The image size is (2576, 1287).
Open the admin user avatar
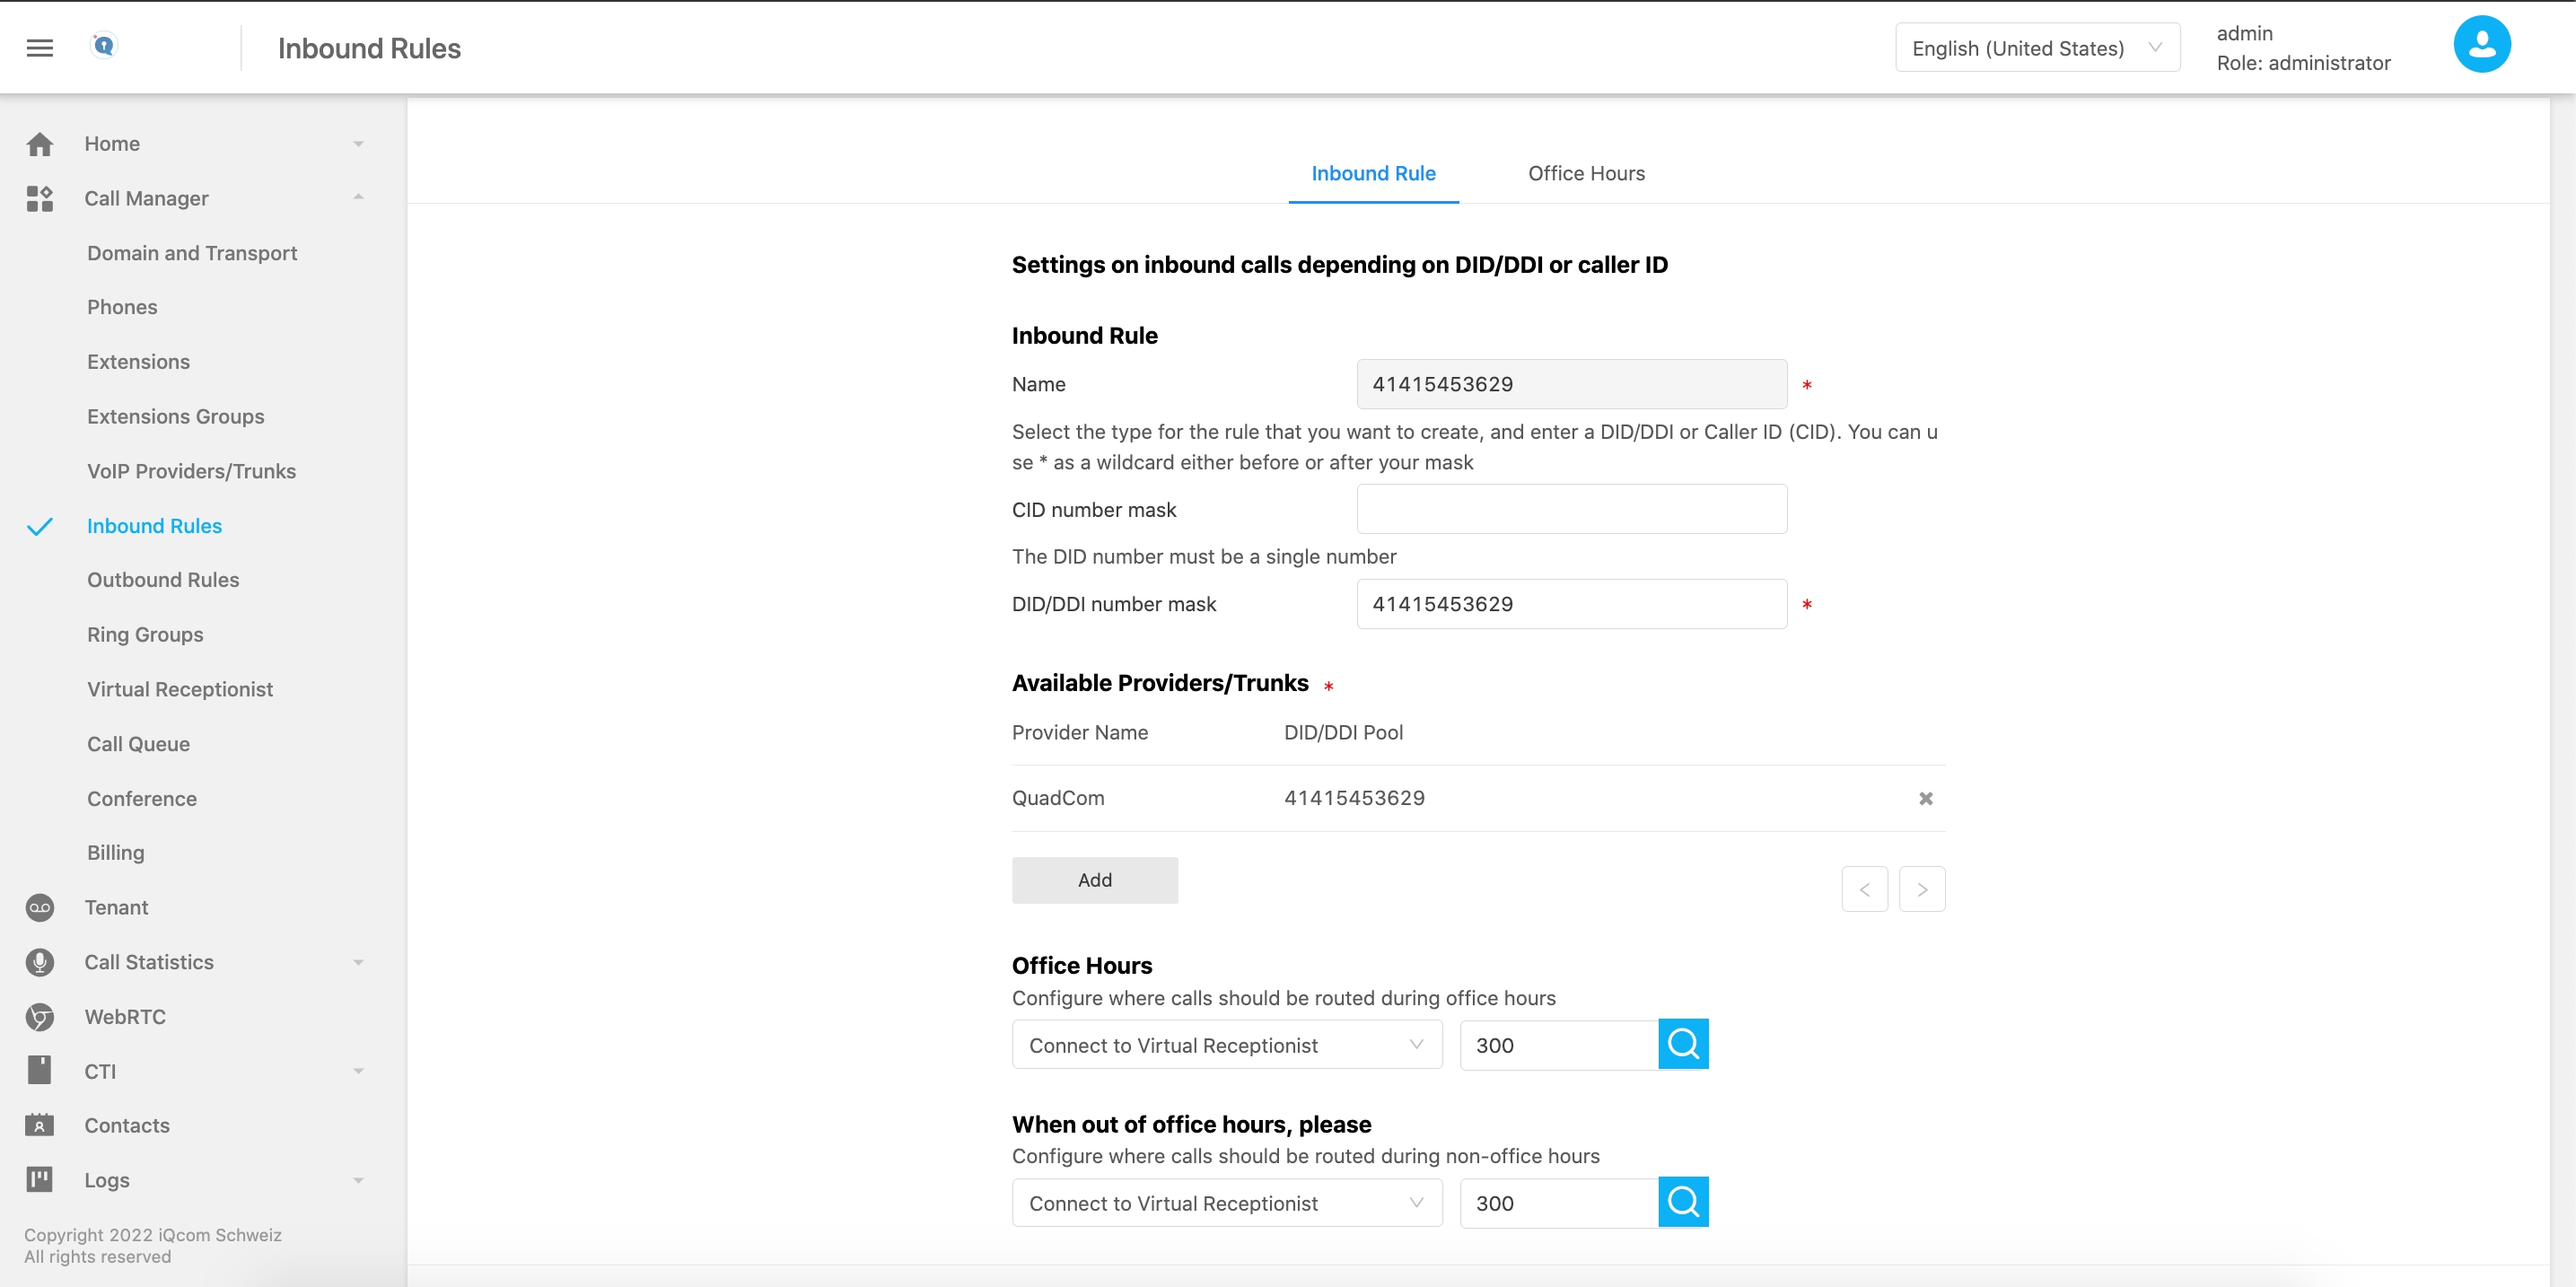coord(2481,45)
